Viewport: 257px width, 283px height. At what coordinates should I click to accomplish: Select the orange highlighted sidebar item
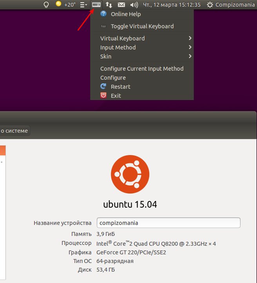(x=3, y=150)
